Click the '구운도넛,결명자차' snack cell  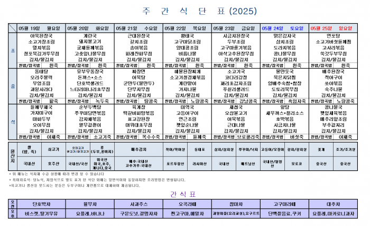pos(138,214)
